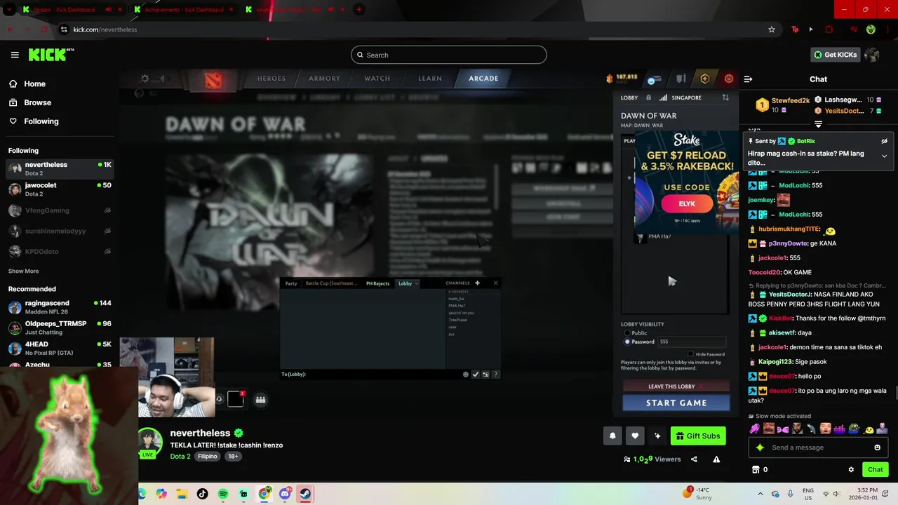Click the sparkle icon beside Gift Subs

657,436
